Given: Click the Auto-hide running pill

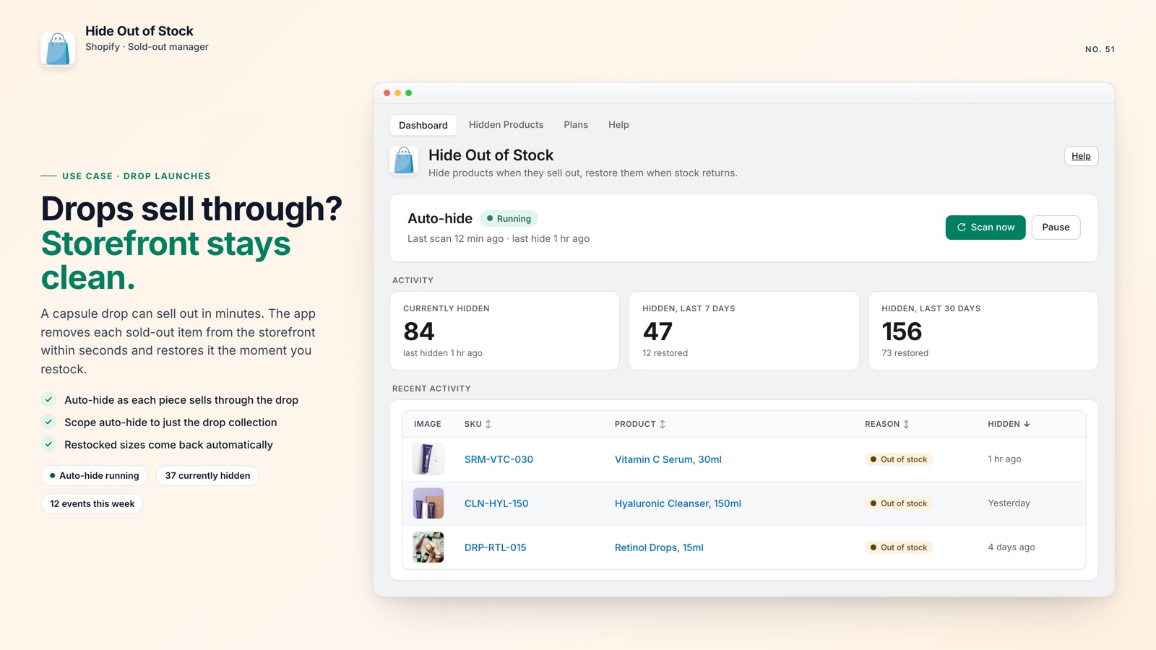Looking at the screenshot, I should coord(95,475).
